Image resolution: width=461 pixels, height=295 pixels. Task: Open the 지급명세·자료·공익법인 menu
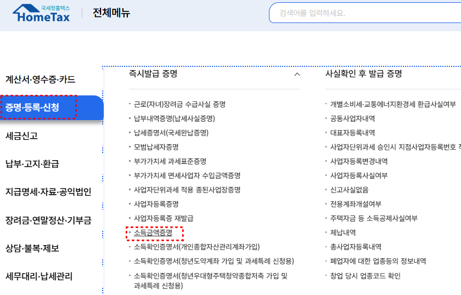point(48,191)
